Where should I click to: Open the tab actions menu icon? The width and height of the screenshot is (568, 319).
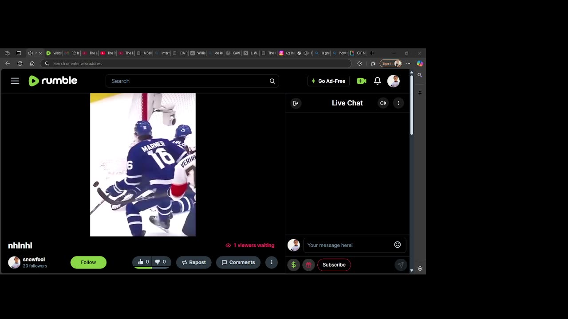coord(19,53)
